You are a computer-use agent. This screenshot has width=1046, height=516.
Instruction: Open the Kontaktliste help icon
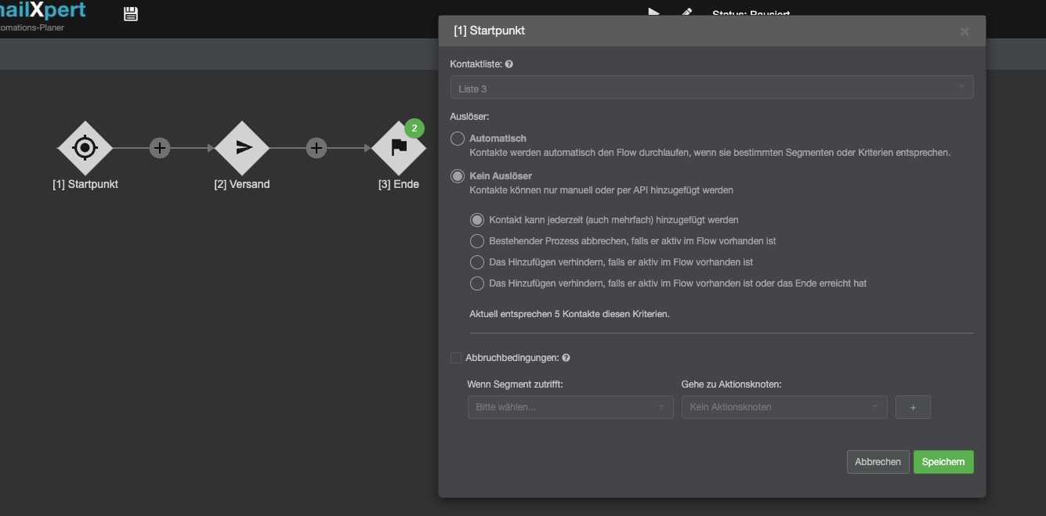pyautogui.click(x=509, y=64)
